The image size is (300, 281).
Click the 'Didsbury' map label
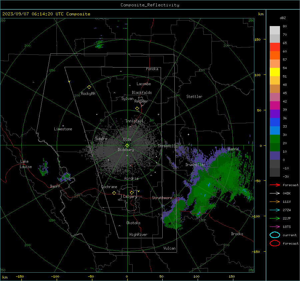pos(126,150)
